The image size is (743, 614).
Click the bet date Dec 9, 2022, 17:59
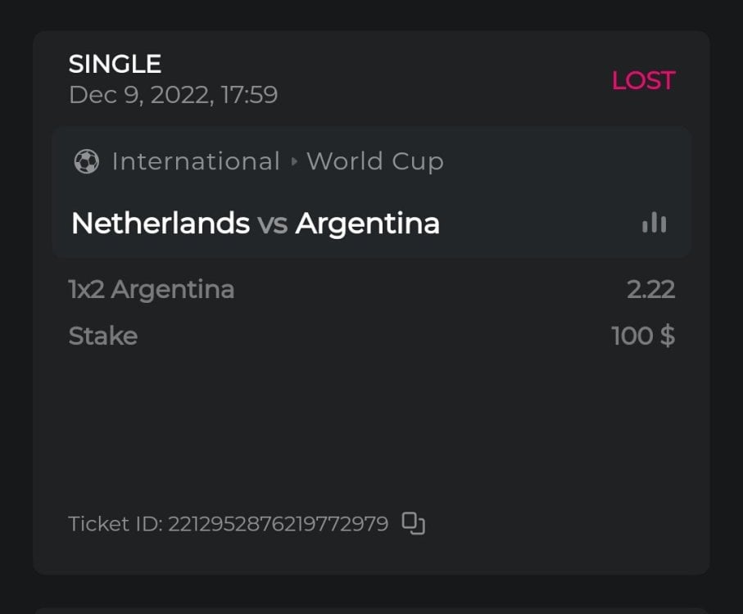coord(173,95)
